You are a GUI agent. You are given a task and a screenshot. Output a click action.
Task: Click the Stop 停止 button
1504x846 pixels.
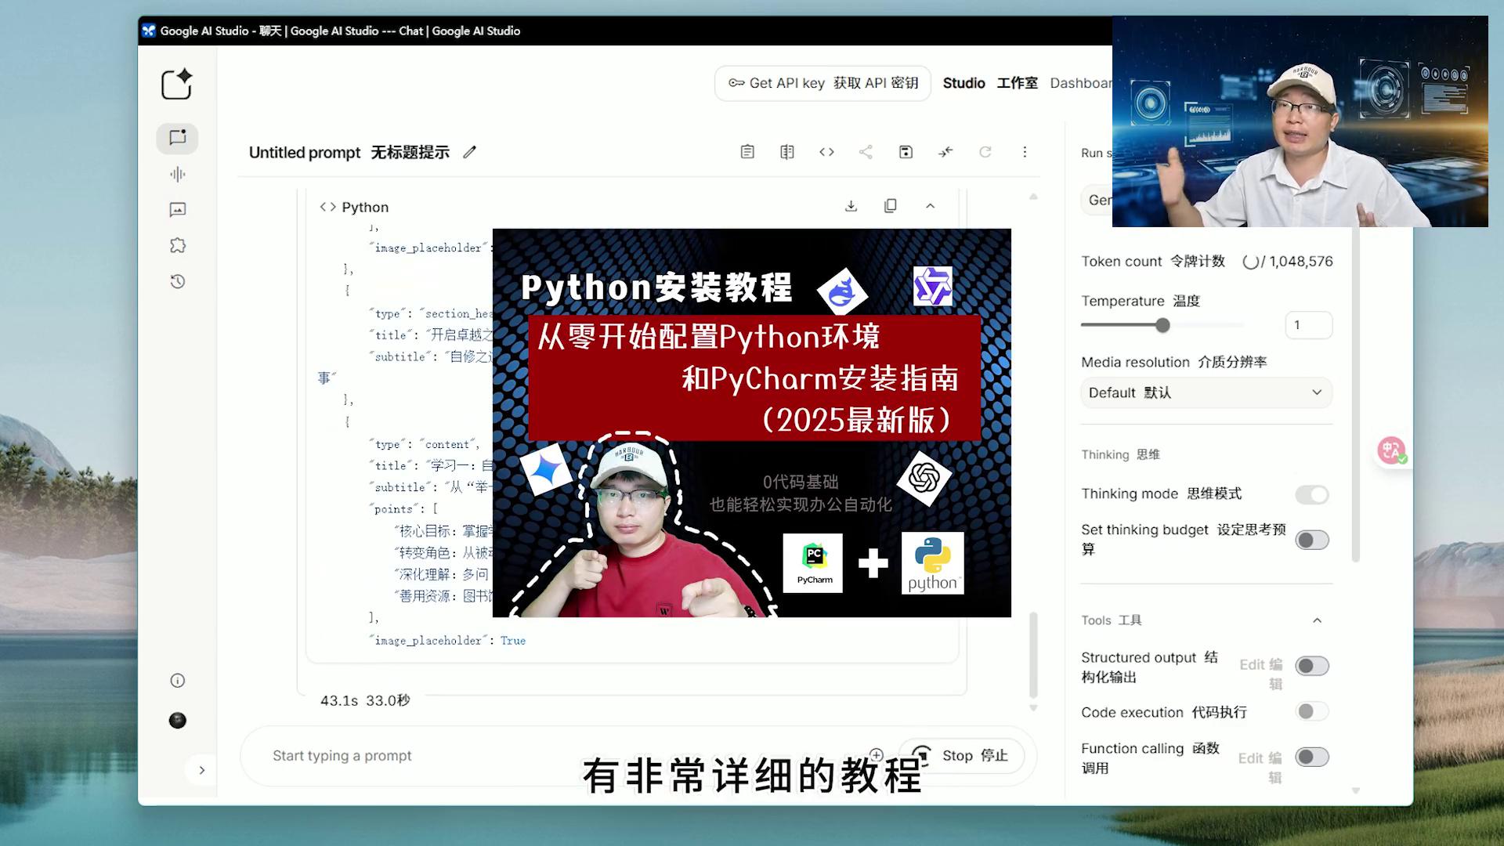[961, 755]
